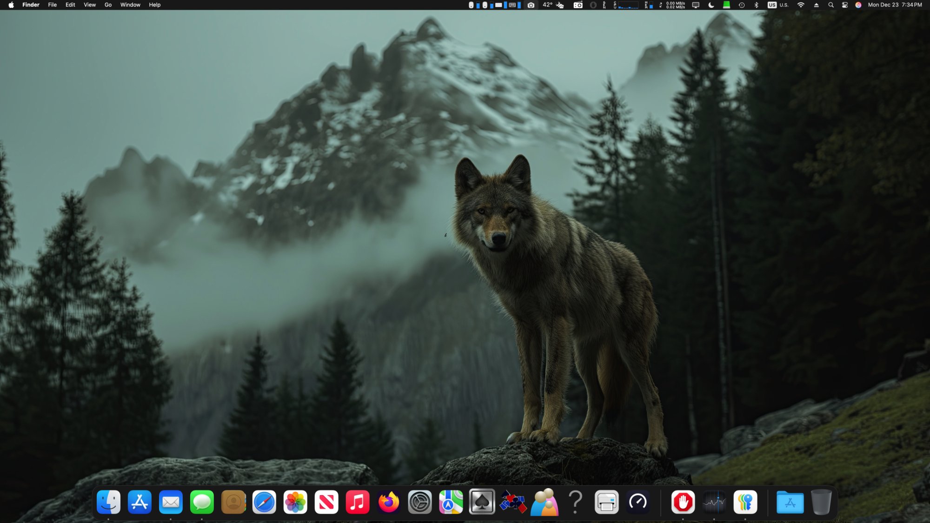Open the File menu
This screenshot has height=523, width=930.
tap(52, 5)
